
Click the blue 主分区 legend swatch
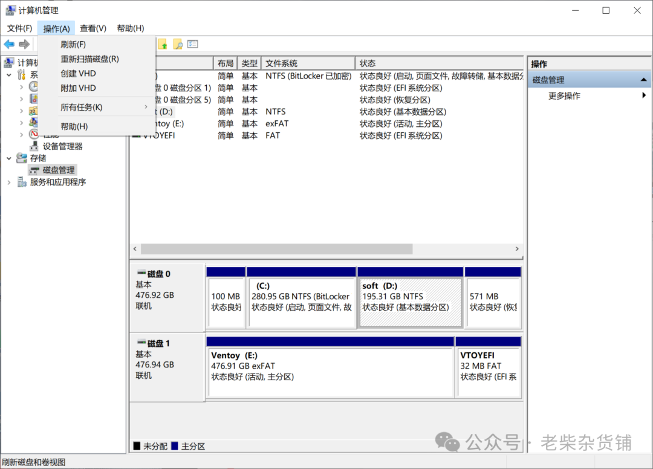[x=175, y=445]
